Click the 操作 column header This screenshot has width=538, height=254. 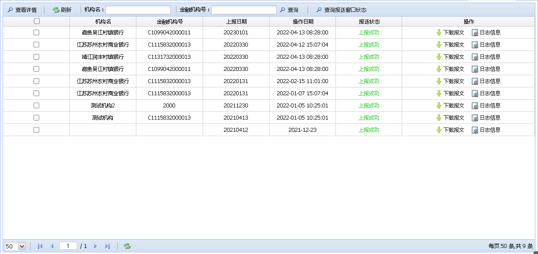point(468,21)
